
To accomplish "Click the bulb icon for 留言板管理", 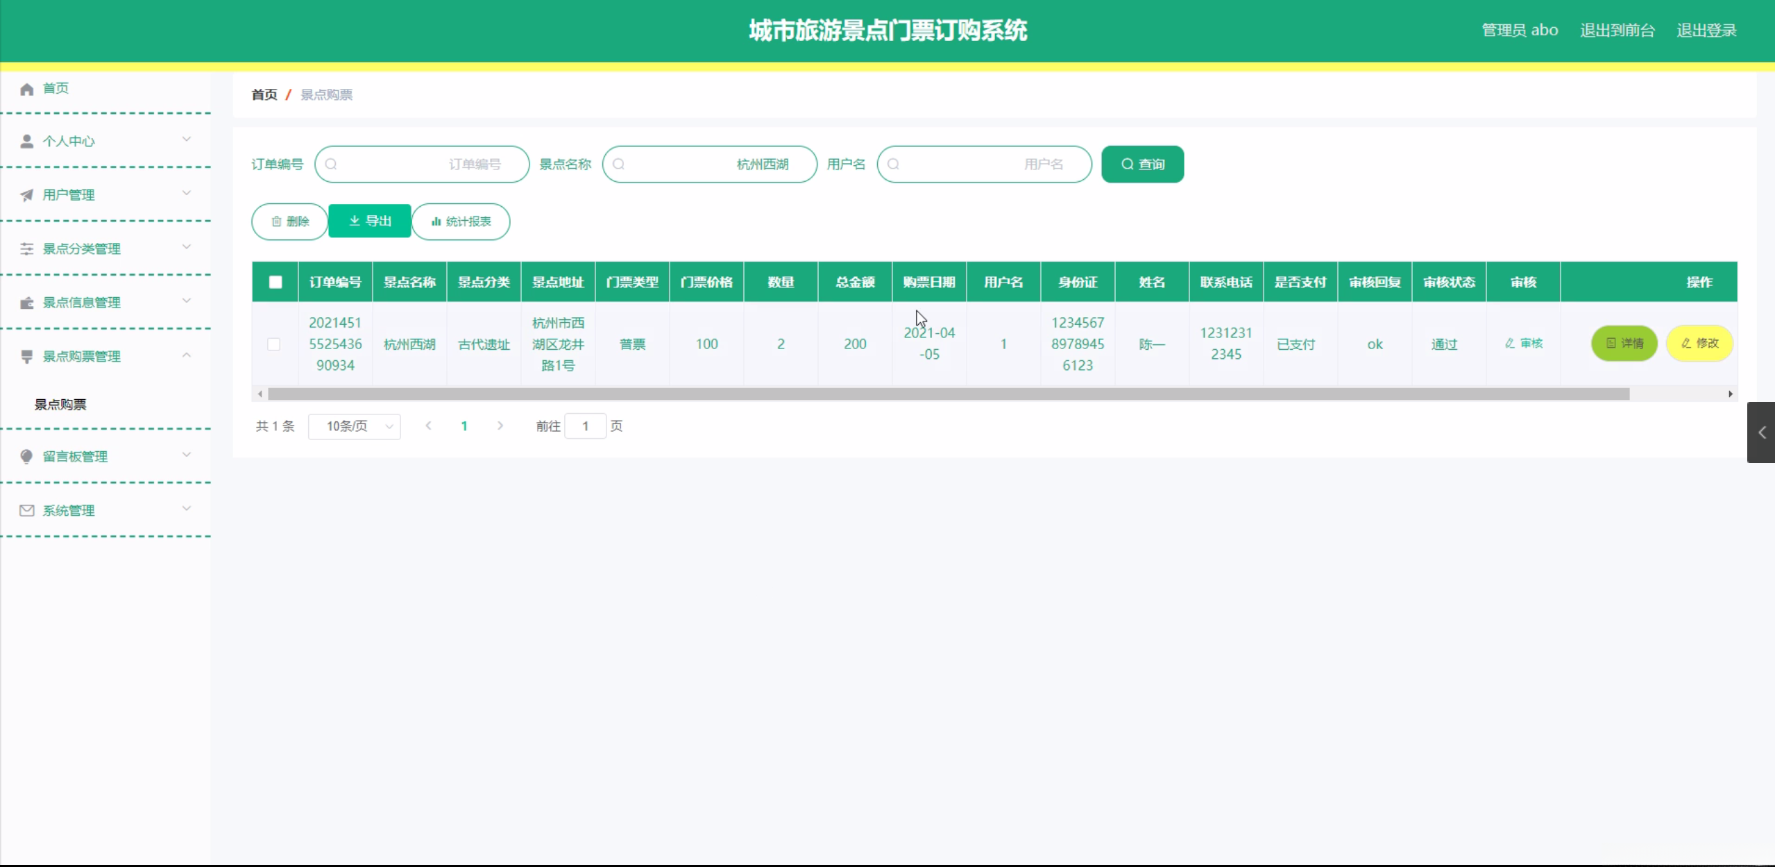I will point(27,456).
